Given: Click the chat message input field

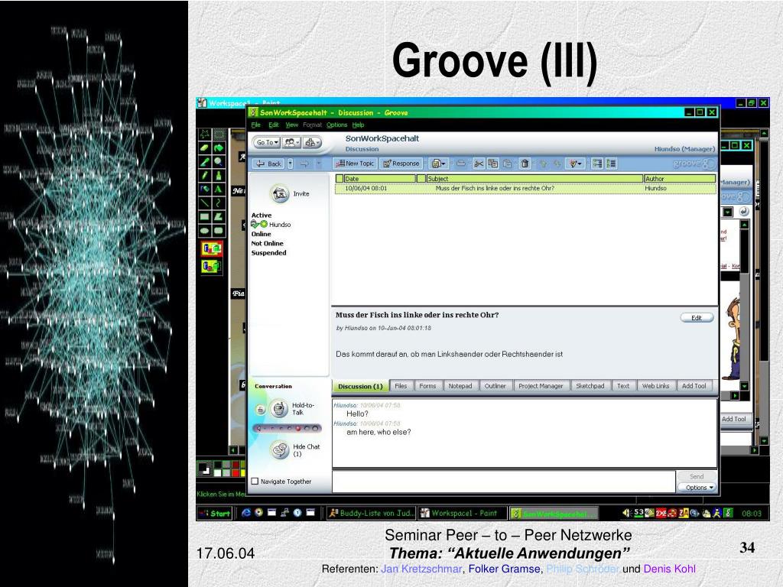Looking at the screenshot, I should 504,482.
